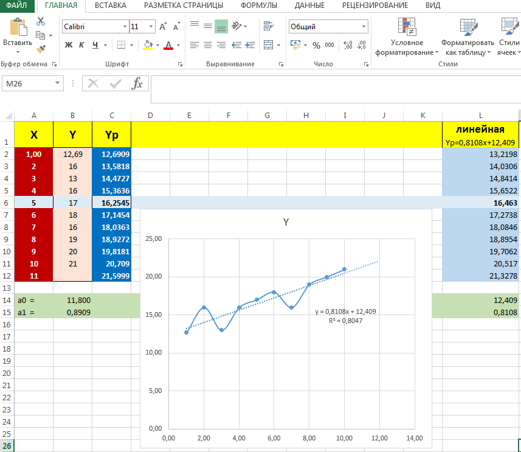Apply thousands separator 000 format
Screen dimensions: 521x452
330,45
